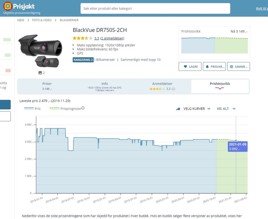Go to HJEM breadcrumb
The image size is (268, 219).
tap(20, 20)
